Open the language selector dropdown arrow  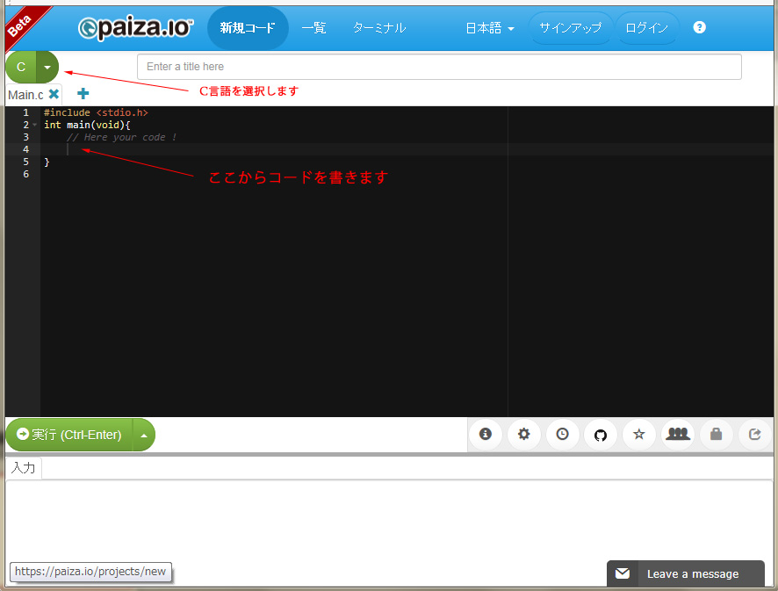(x=47, y=67)
